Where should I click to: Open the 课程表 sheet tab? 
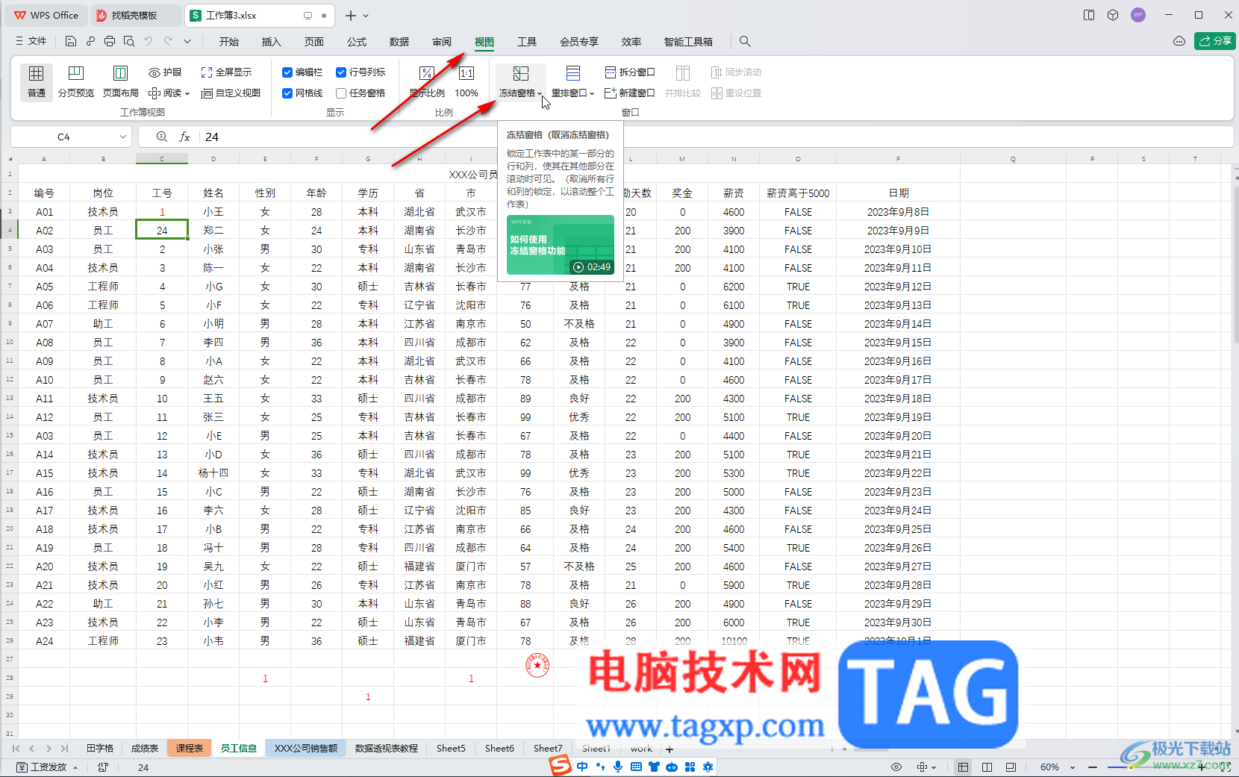190,749
